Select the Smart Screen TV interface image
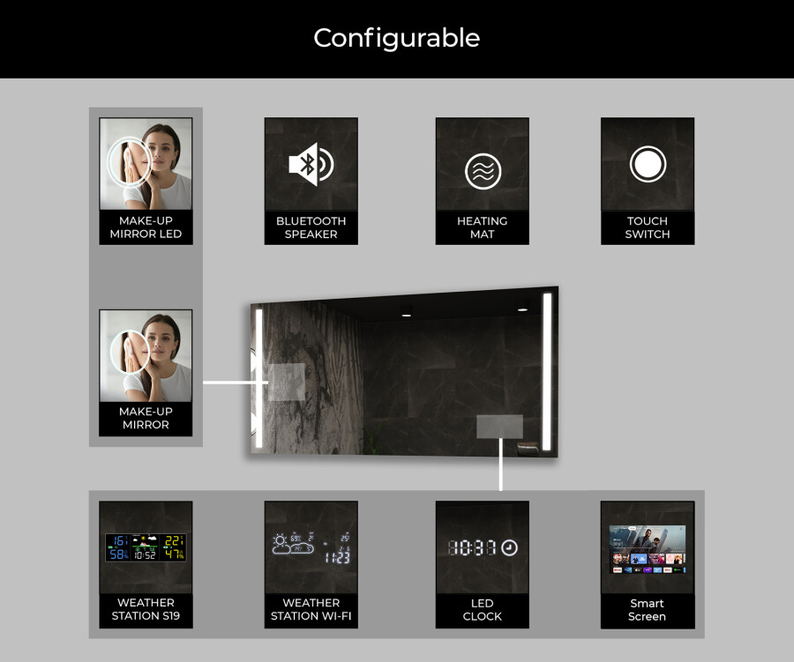 point(648,550)
